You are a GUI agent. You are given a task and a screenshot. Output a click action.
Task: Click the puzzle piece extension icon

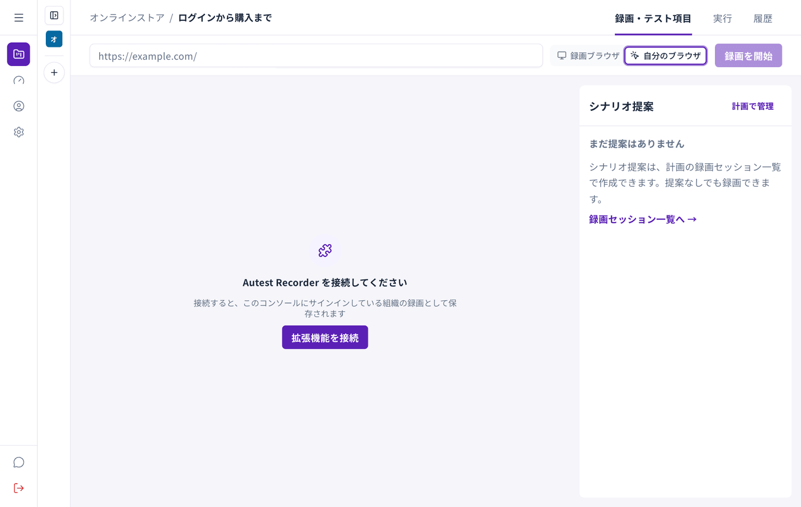point(325,250)
